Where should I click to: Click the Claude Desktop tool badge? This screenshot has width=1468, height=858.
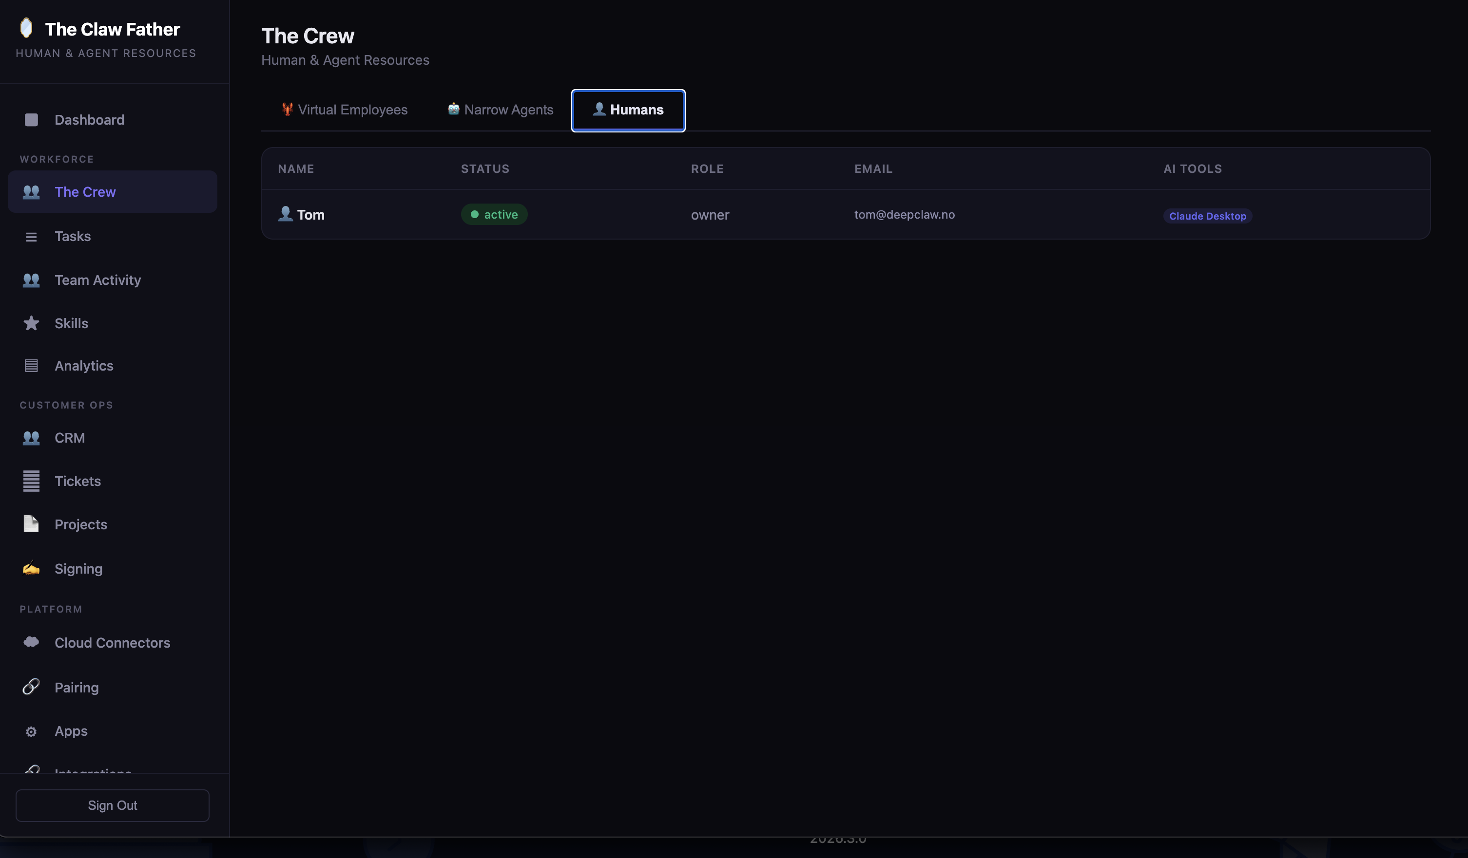coord(1207,216)
